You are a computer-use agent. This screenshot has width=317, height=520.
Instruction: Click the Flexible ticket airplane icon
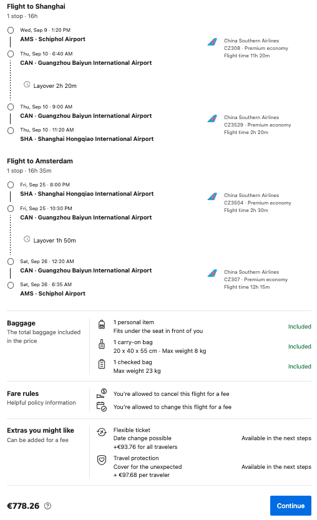coord(102,432)
